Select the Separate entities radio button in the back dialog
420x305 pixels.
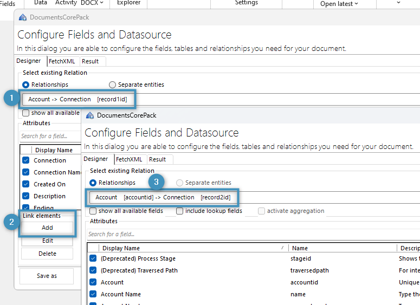(113, 85)
